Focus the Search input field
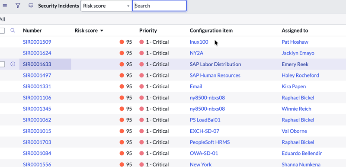The height and width of the screenshot is (167, 346). click(x=160, y=6)
